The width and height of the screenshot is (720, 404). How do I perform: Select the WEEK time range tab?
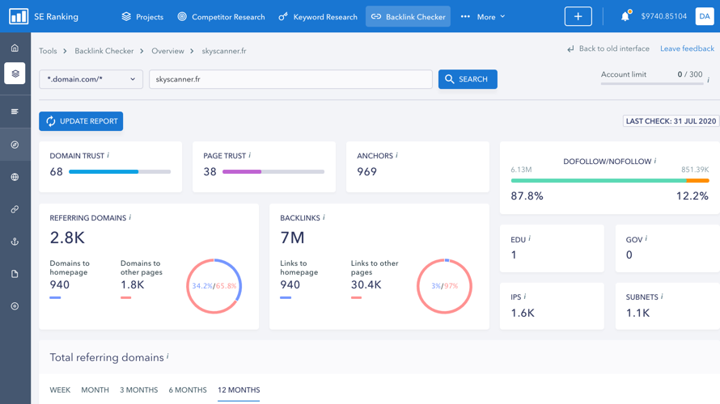[60, 389]
